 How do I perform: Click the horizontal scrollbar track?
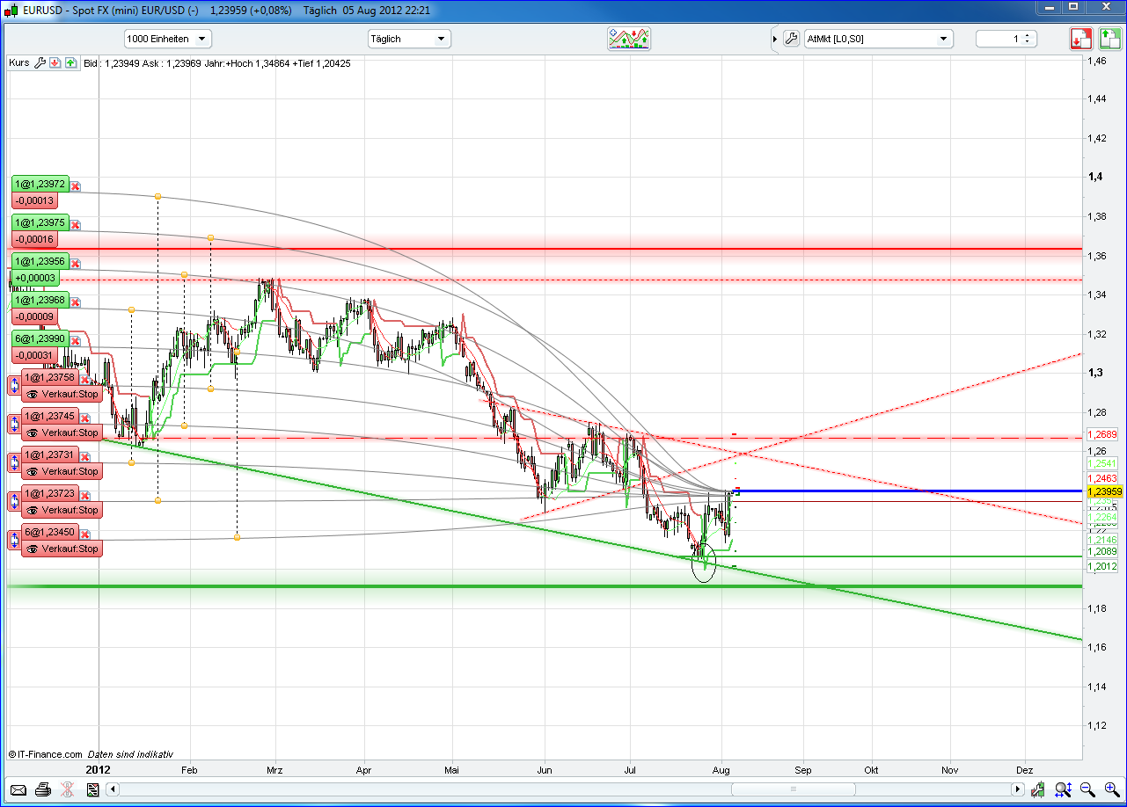coord(563,789)
